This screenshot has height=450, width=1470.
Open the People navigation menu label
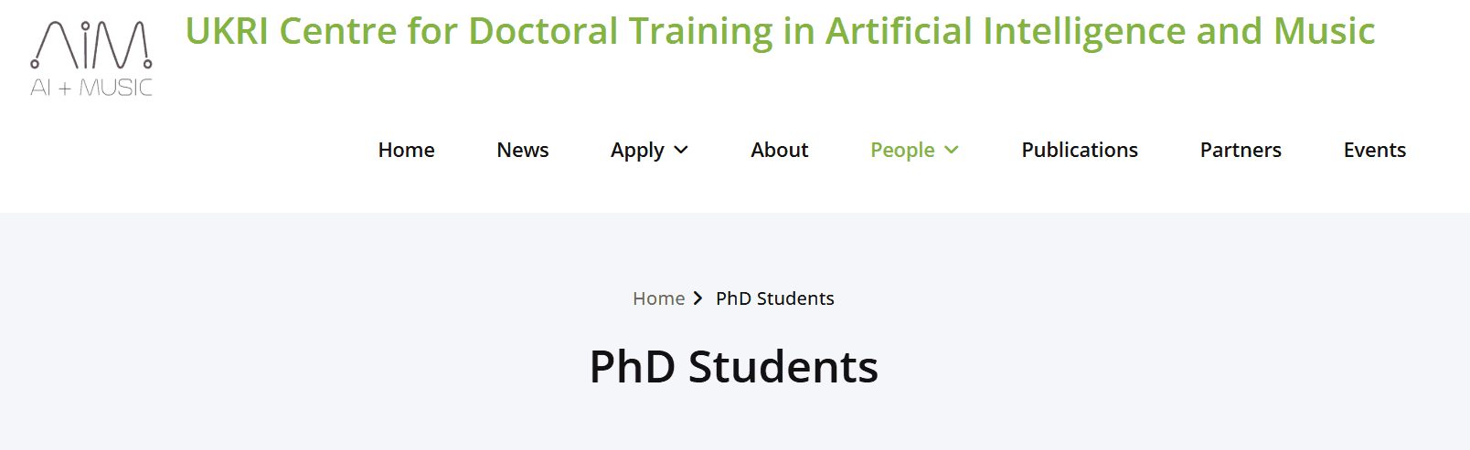902,150
